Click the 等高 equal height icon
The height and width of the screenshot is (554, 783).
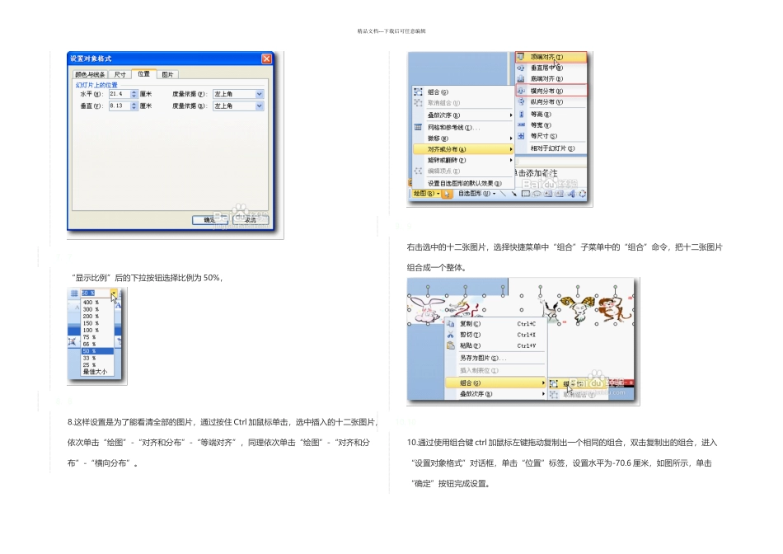tap(521, 114)
